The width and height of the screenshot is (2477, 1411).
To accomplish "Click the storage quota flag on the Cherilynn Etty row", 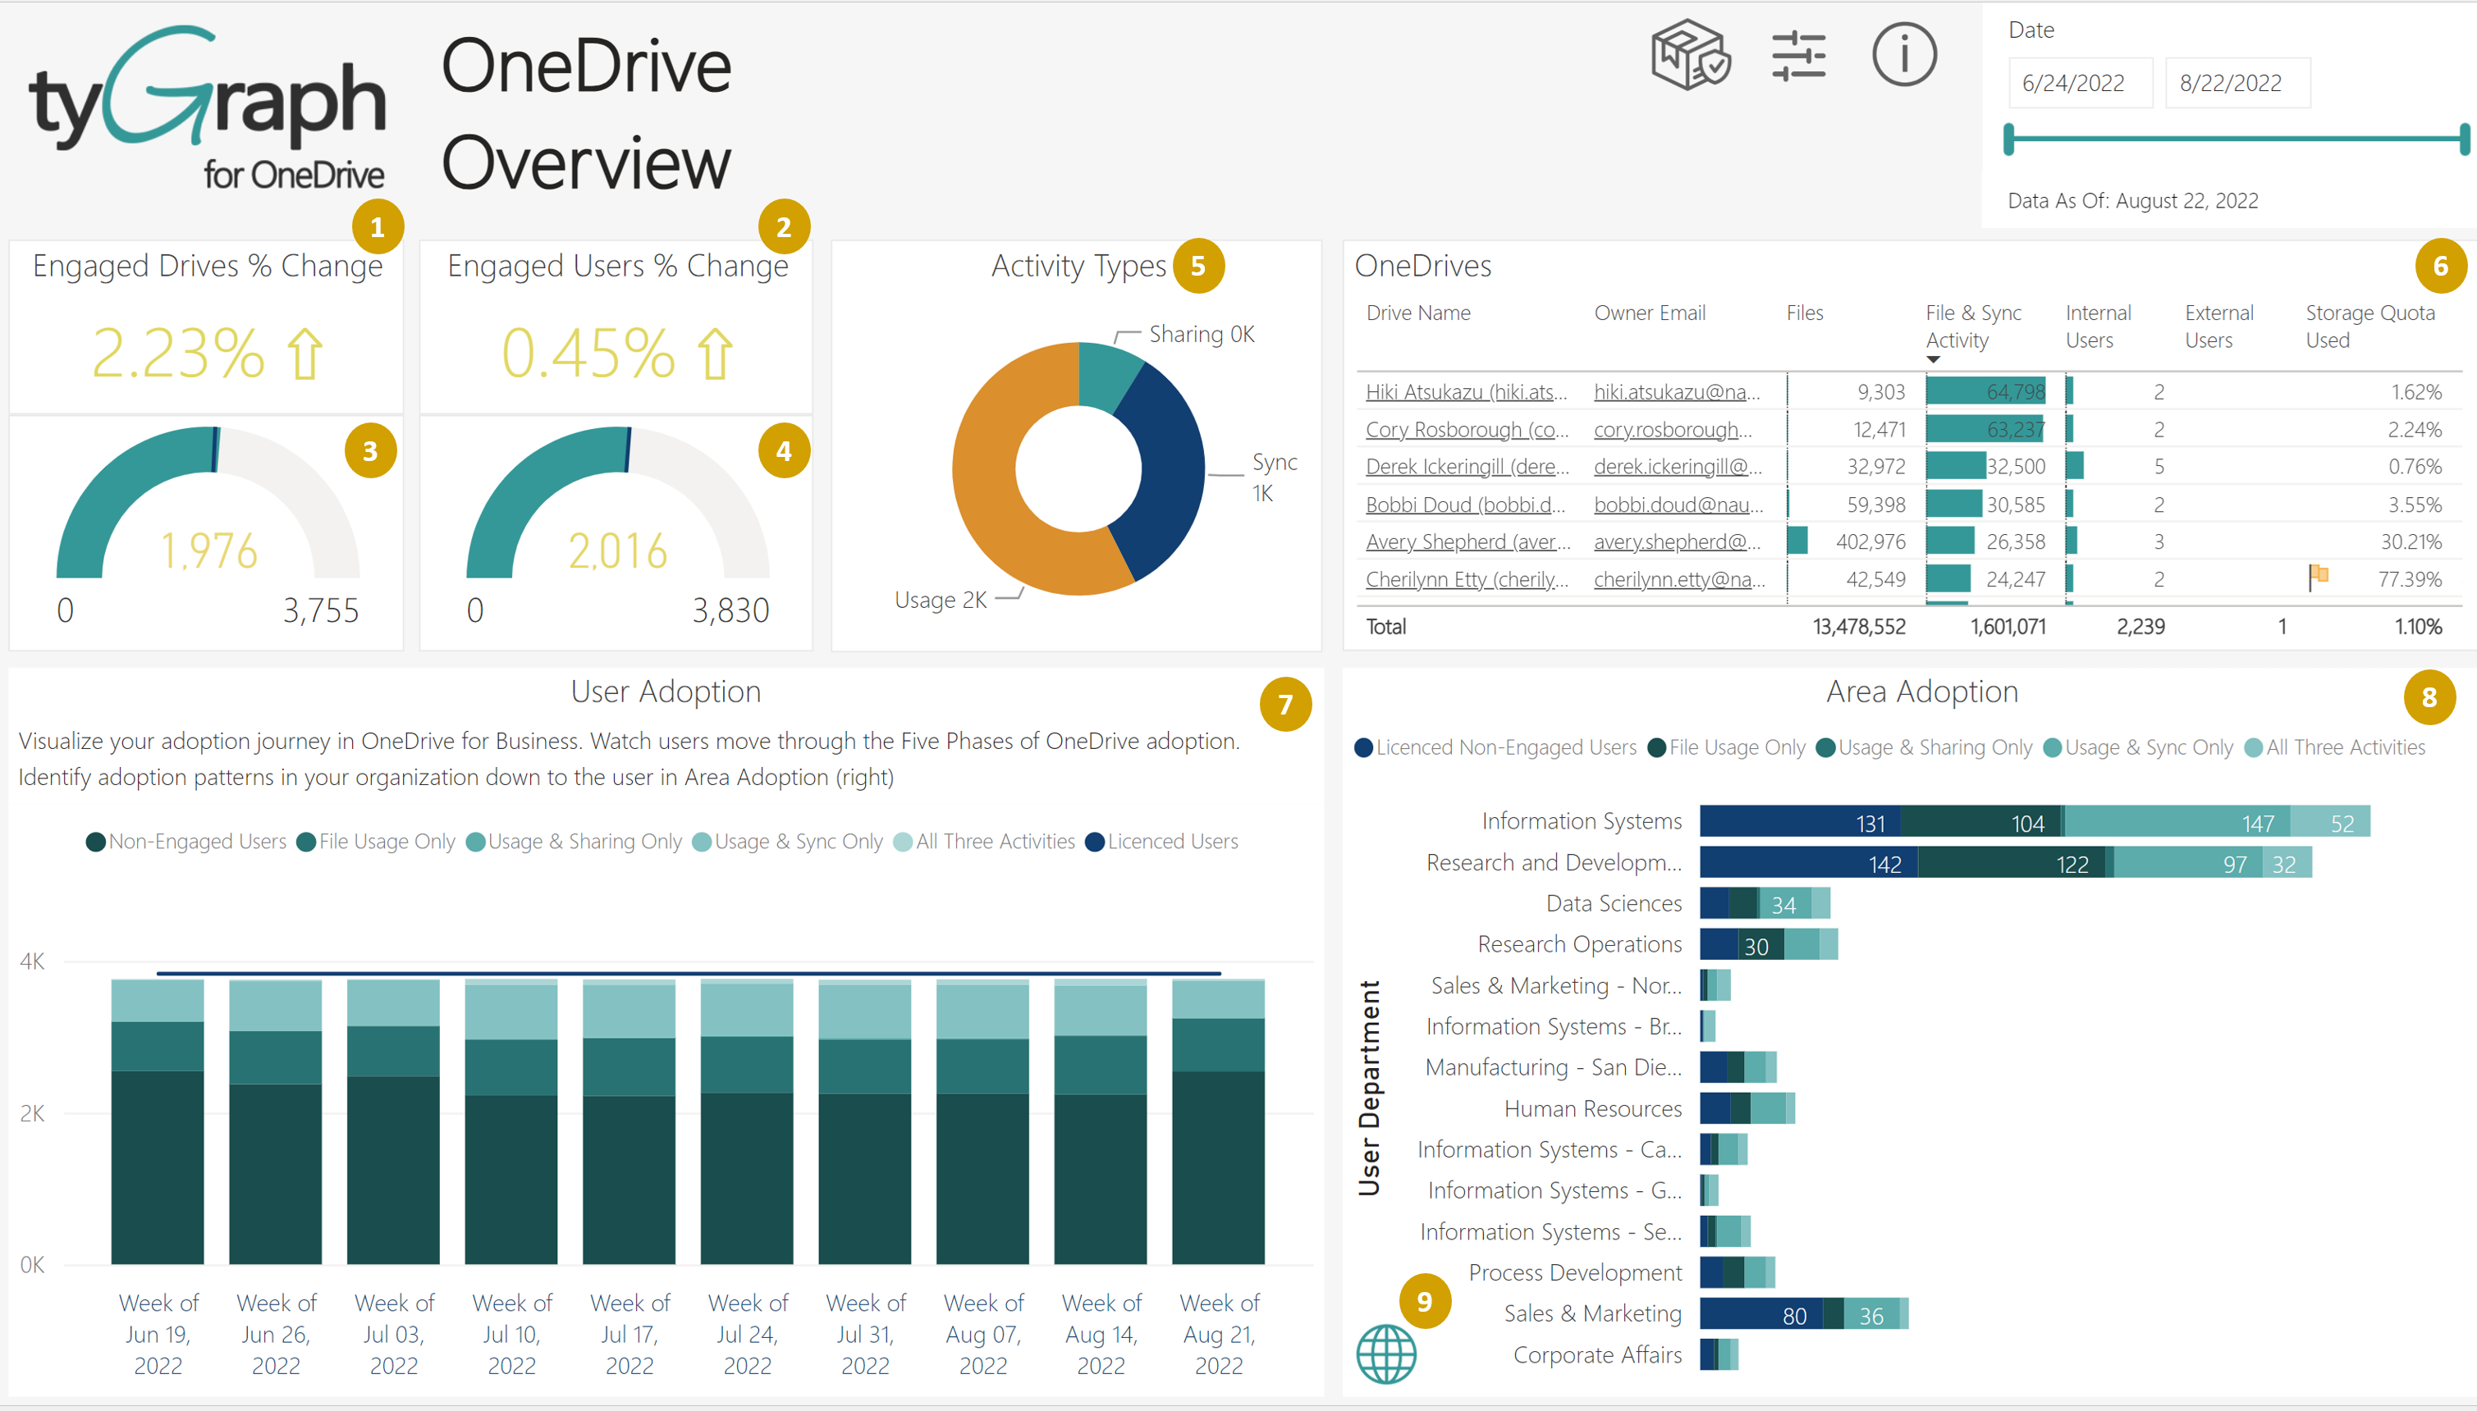I will [2318, 577].
